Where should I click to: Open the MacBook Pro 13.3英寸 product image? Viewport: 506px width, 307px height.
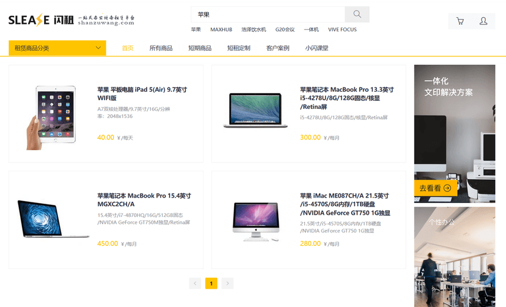coord(255,110)
